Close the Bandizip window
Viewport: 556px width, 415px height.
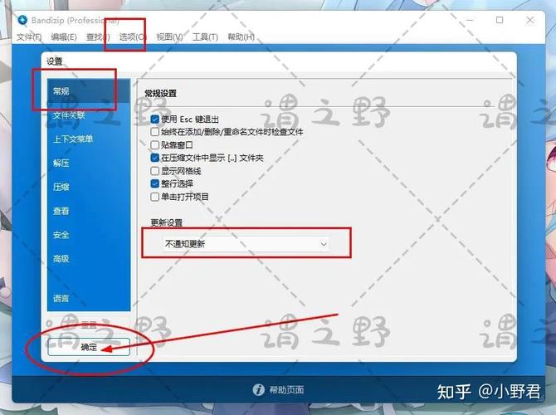[530, 20]
